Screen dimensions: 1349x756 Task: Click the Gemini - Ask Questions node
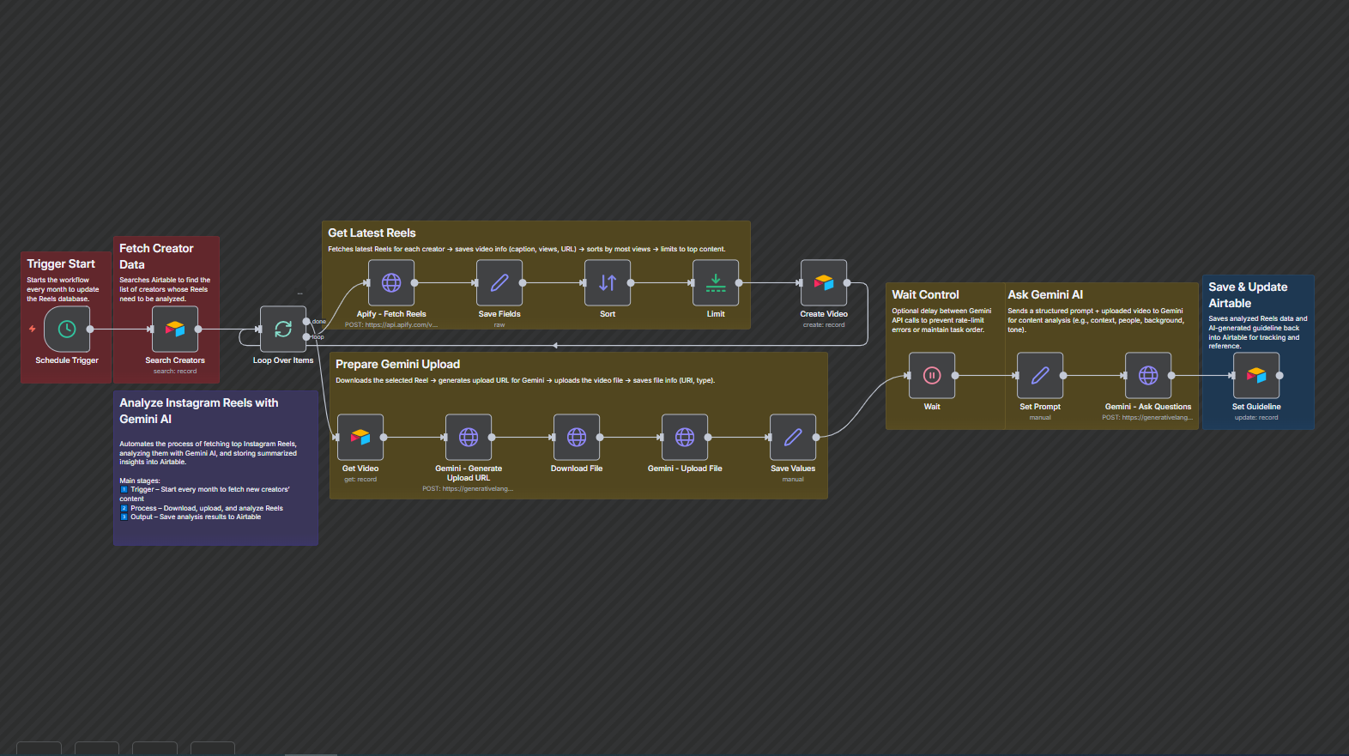1148,376
